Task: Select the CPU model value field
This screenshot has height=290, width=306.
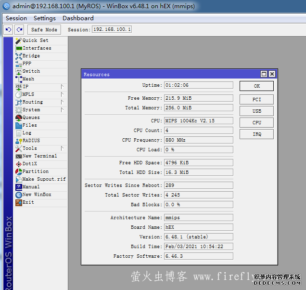Action: point(199,121)
